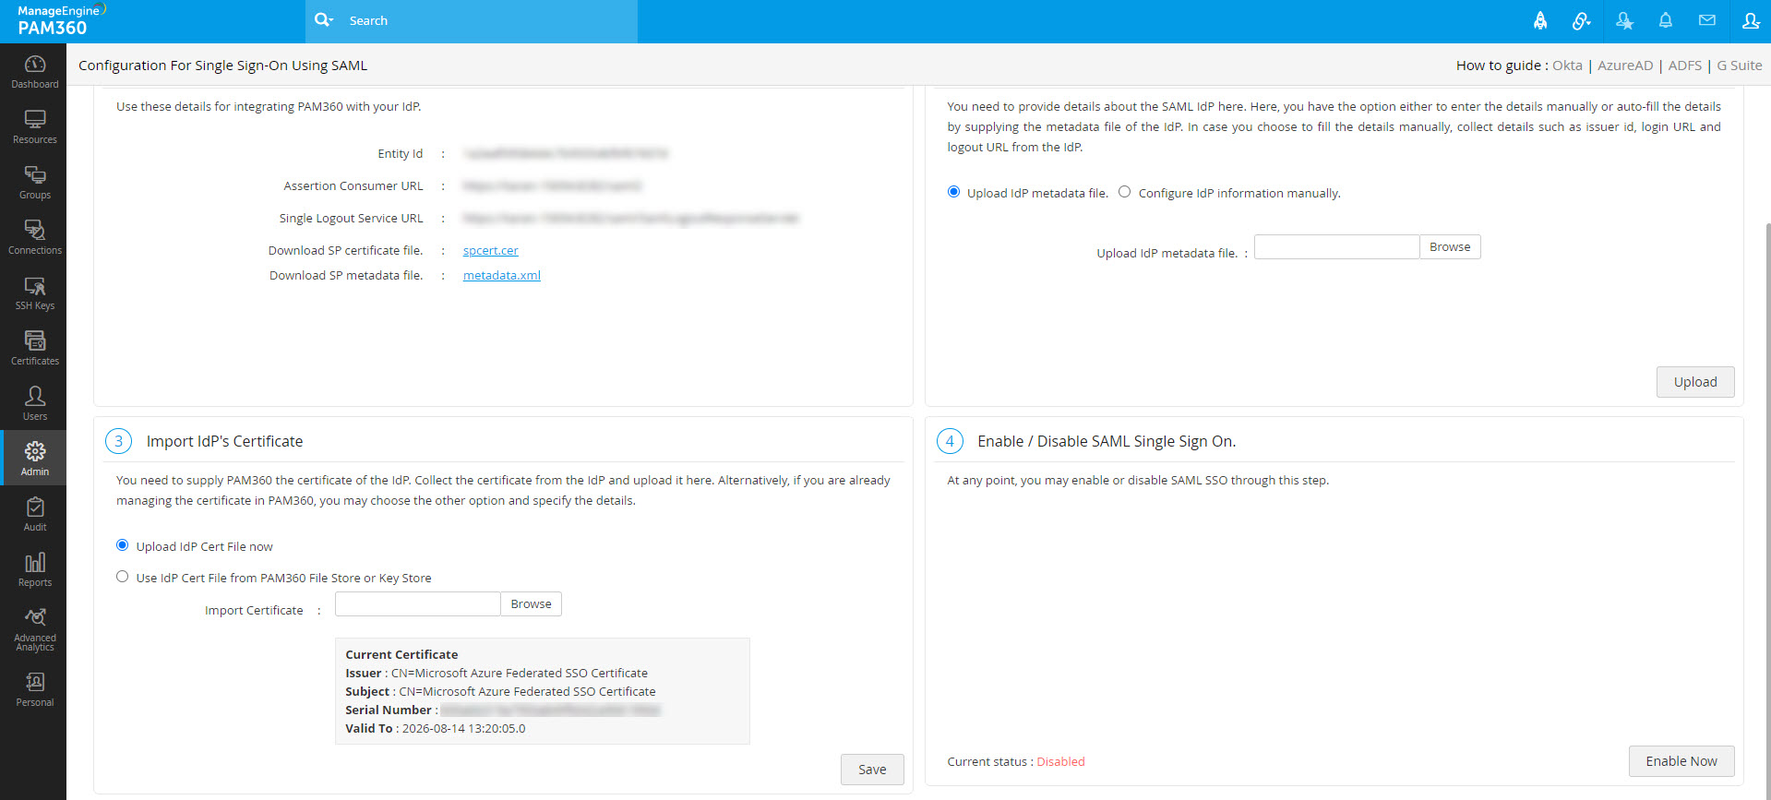Viewport: 1771px width, 800px height.
Task: Click the Upload button
Action: [1695, 382]
